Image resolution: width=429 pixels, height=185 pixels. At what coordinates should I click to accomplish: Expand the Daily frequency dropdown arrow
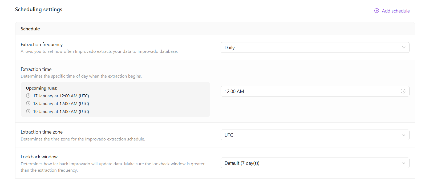pyautogui.click(x=404, y=47)
